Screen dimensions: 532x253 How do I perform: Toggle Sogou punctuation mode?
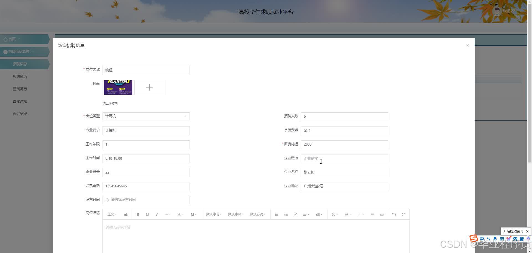coord(488,239)
